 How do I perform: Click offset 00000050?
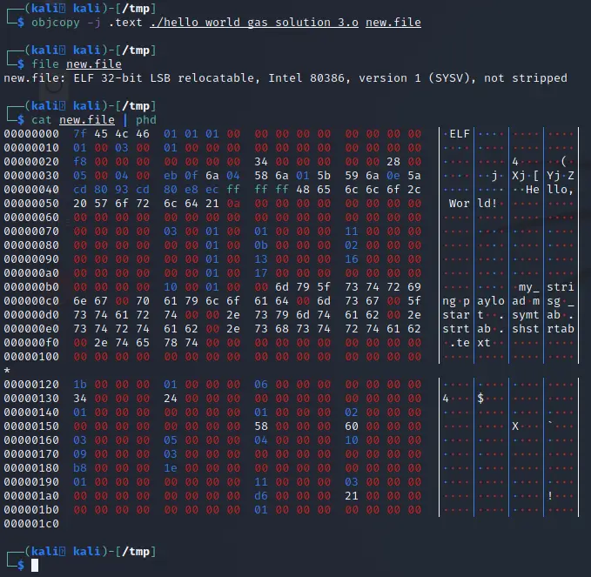(31, 204)
